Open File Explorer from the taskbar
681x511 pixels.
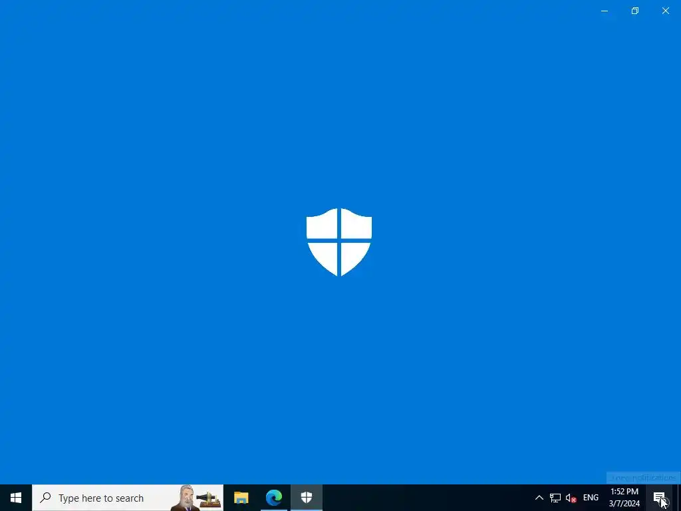[x=241, y=498]
